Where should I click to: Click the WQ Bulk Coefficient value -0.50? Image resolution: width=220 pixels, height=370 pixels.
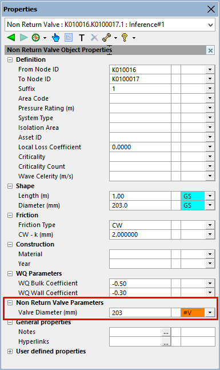pos(140,284)
